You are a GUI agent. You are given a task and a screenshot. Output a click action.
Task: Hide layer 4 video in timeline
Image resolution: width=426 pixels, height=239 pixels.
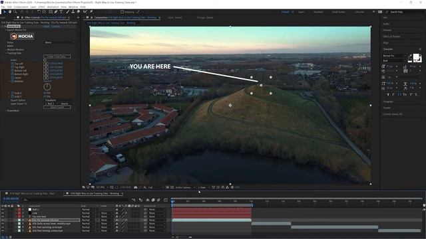[x=3, y=220]
